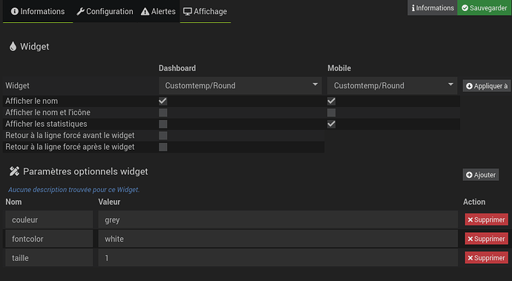Click the 'Paramètres optionnels widget' heading
Screen dimensions: 512x281
click(85, 172)
